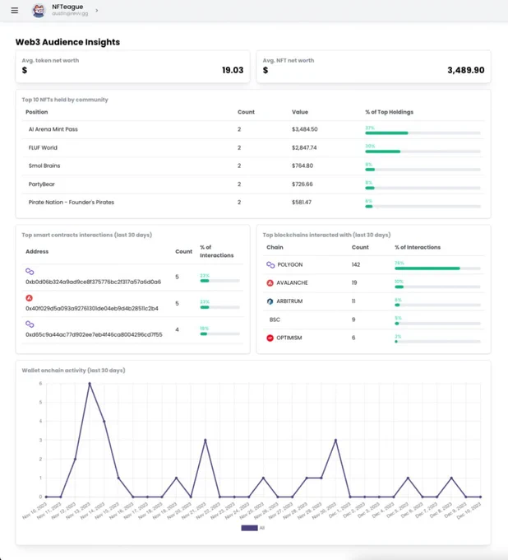Click Avalanche count 19

click(x=354, y=282)
